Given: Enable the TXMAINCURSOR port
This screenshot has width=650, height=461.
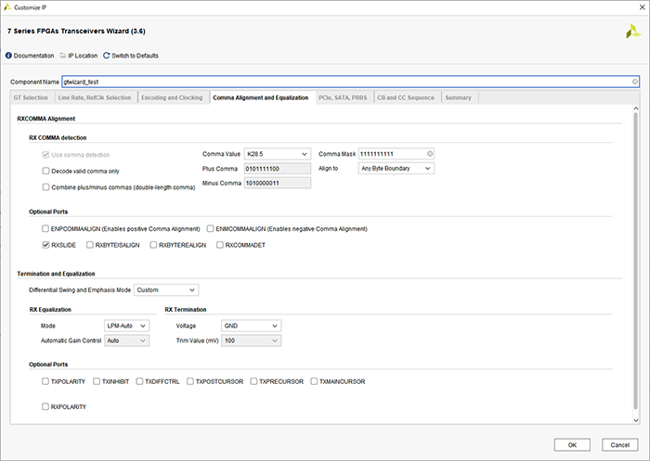Looking at the screenshot, I should (314, 381).
